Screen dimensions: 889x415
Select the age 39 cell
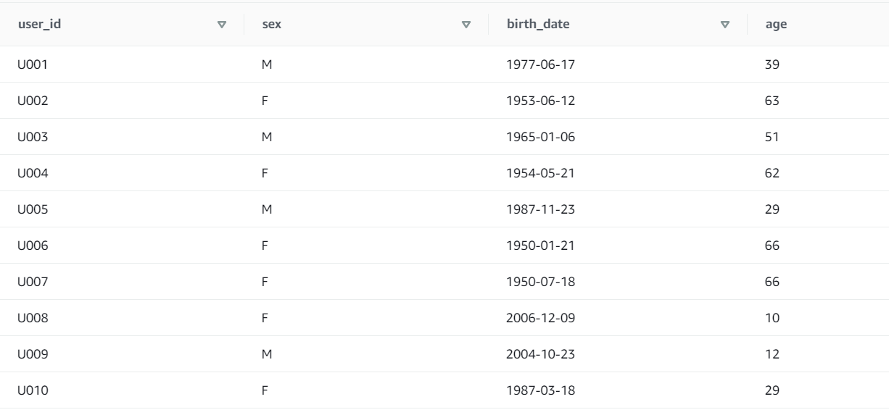click(772, 64)
